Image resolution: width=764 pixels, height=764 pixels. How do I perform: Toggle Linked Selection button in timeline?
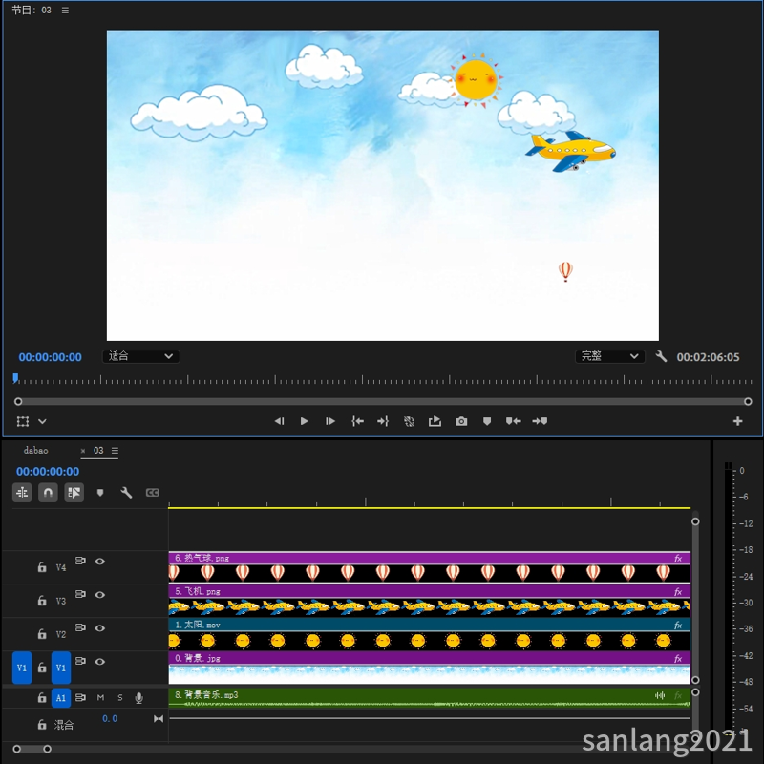pos(74,493)
